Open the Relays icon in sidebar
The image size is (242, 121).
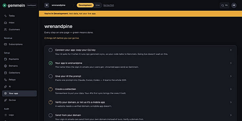(x=5, y=80)
